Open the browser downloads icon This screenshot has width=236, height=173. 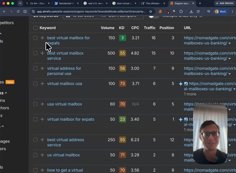(x=191, y=11)
